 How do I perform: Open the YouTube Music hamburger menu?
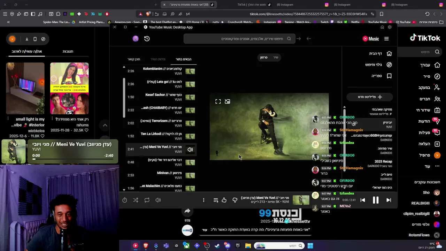tap(386, 39)
